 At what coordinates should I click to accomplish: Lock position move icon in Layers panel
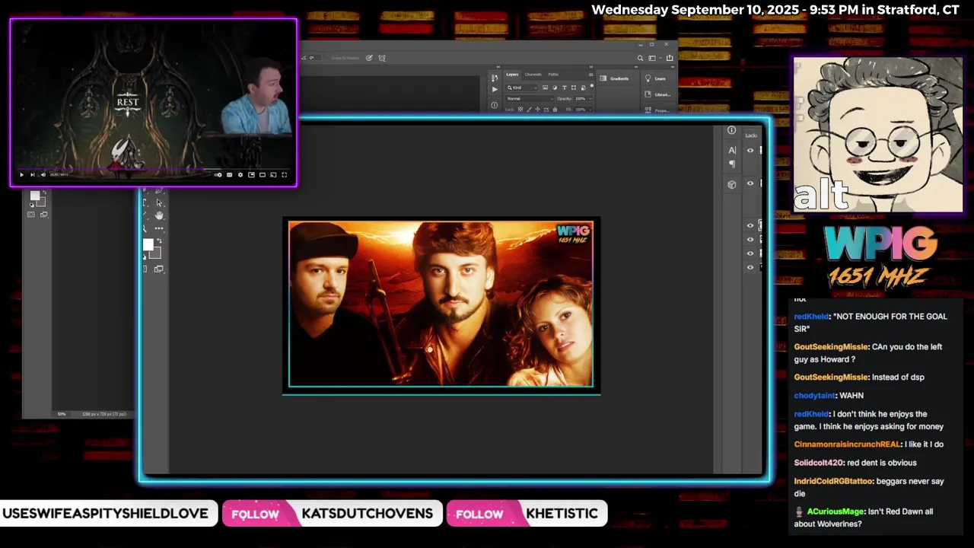pyautogui.click(x=537, y=109)
